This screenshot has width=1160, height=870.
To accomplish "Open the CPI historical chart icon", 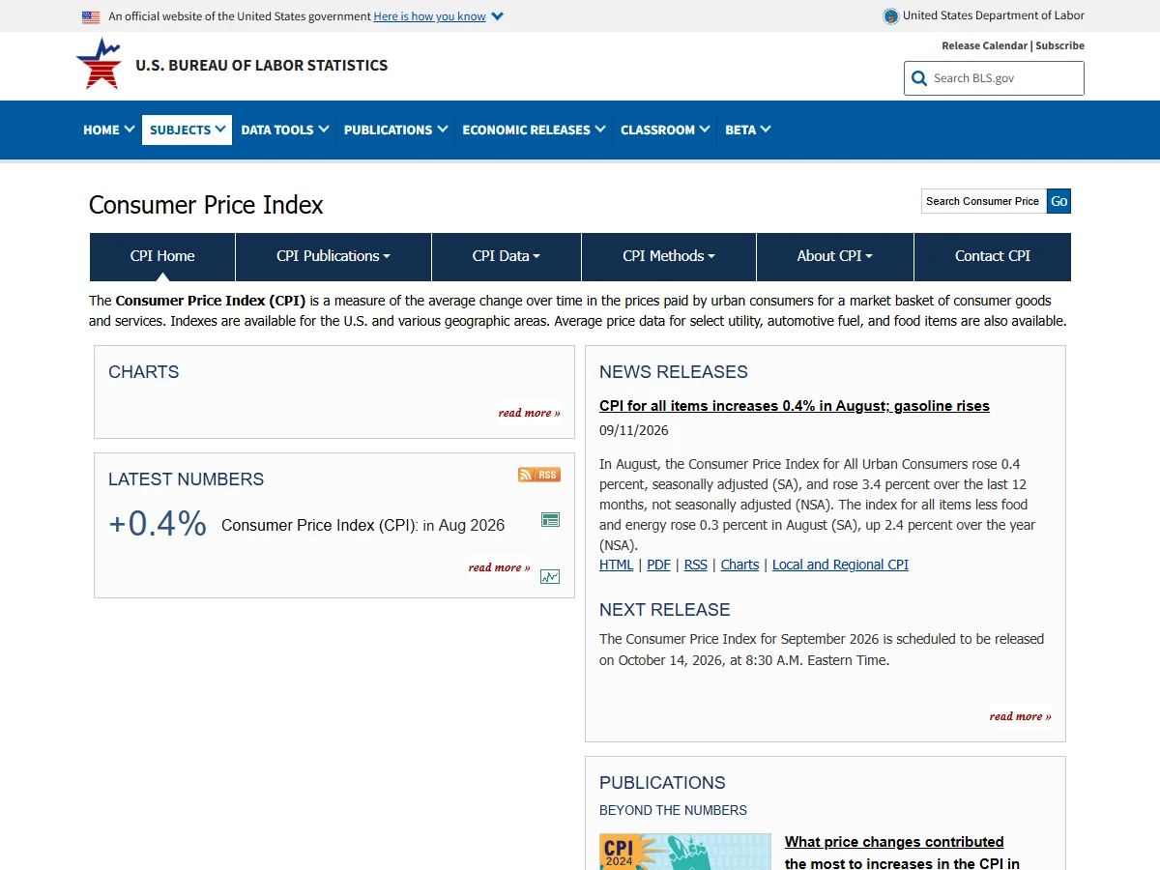I will point(551,577).
